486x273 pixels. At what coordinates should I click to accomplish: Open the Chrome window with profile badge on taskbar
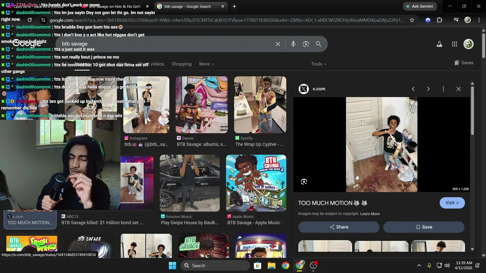(300, 265)
